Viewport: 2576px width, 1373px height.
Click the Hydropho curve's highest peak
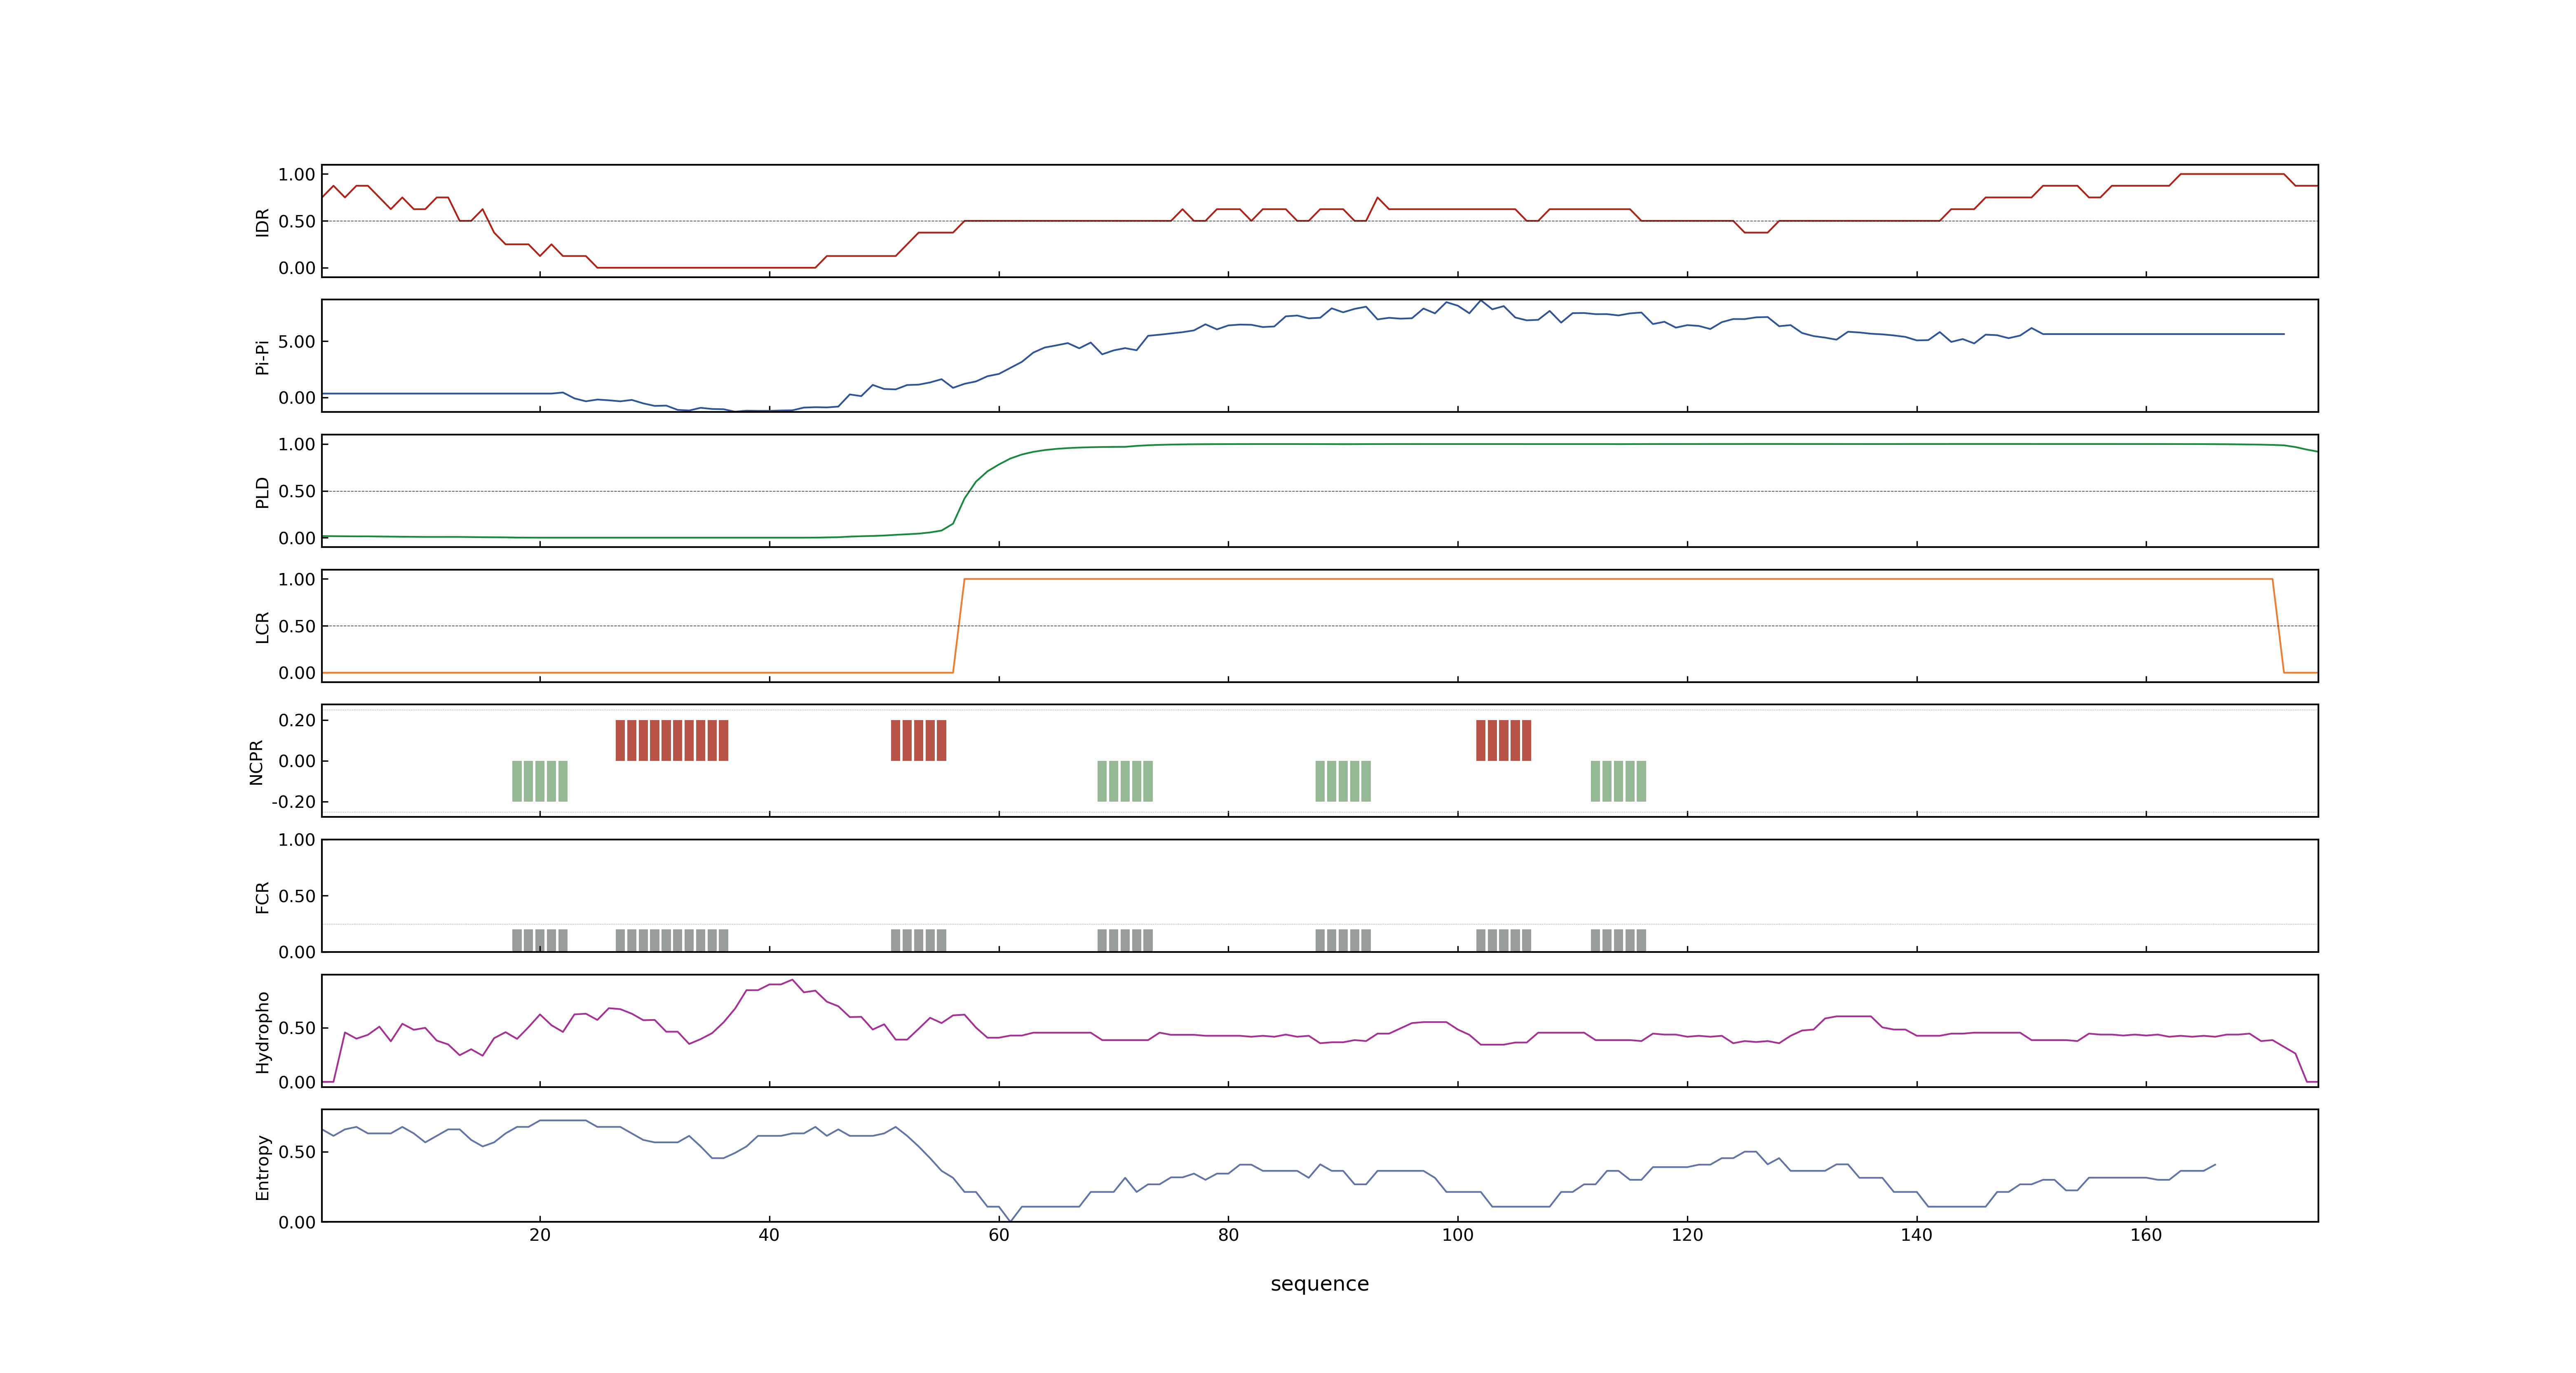click(792, 980)
